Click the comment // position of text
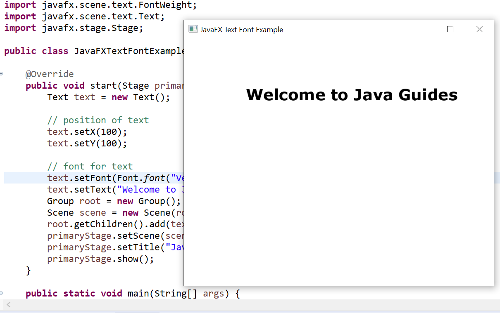 98,120
